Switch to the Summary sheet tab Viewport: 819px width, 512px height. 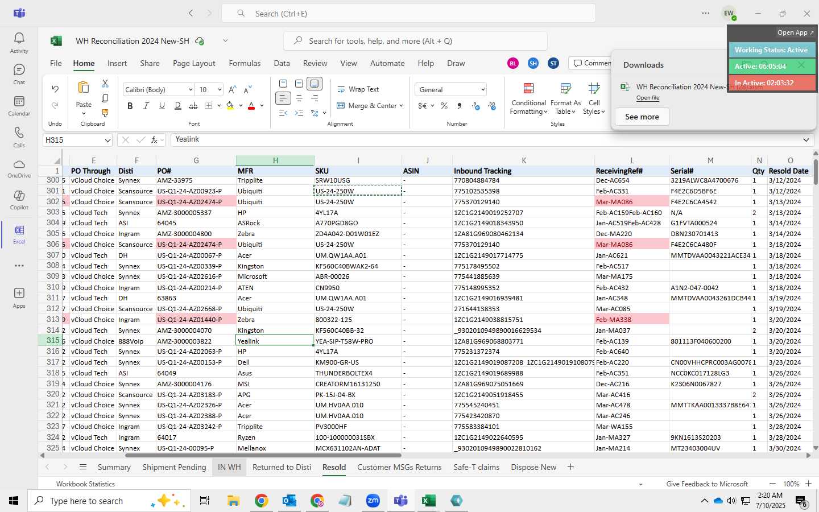(114, 467)
